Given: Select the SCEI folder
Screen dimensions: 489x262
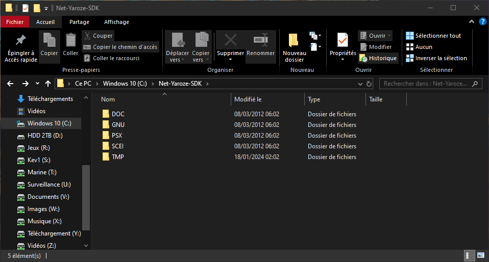Looking at the screenshot, I should coord(113,146).
